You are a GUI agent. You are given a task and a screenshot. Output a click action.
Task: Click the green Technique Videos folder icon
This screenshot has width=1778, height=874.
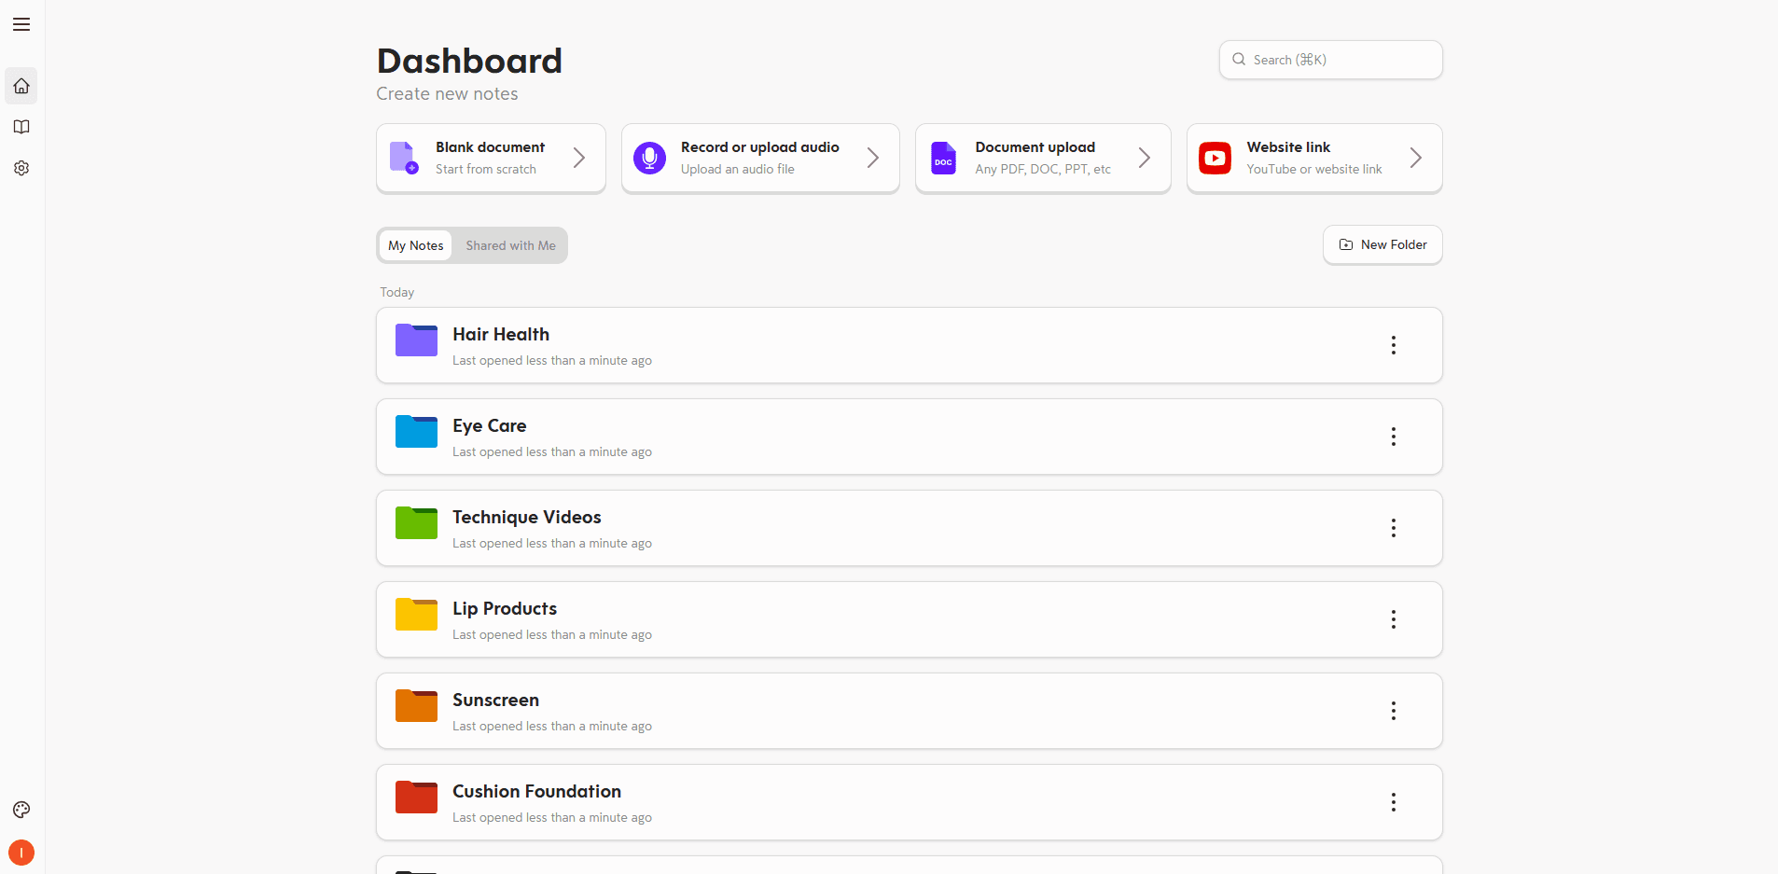coord(416,523)
